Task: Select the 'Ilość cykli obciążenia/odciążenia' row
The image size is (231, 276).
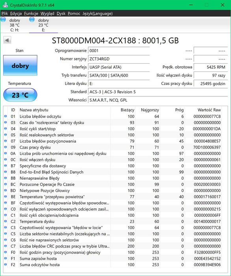Action: [x=112, y=215]
